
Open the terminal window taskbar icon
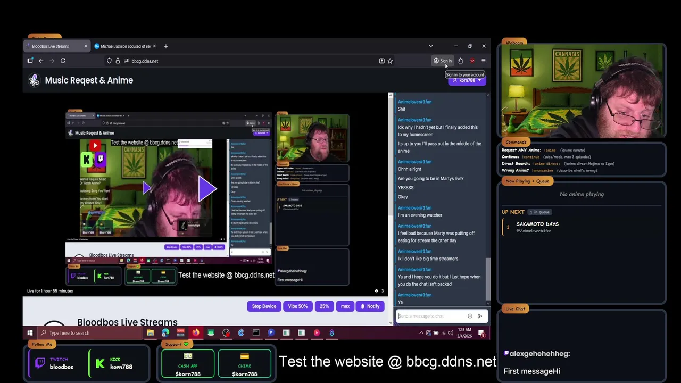click(x=256, y=333)
